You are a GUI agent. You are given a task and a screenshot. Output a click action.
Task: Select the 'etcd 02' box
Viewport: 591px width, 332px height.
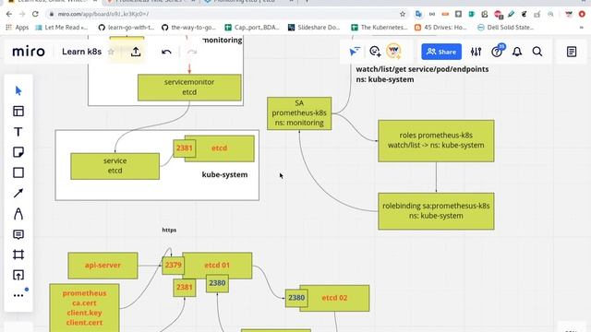[x=334, y=298]
